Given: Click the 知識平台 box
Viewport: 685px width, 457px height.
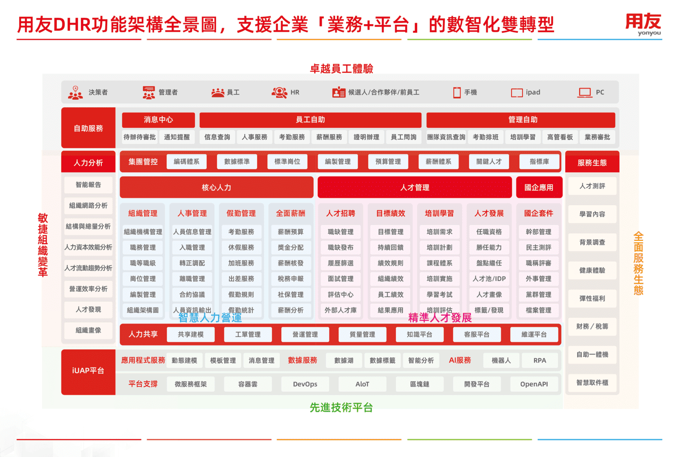Looking at the screenshot, I should pos(420,335).
